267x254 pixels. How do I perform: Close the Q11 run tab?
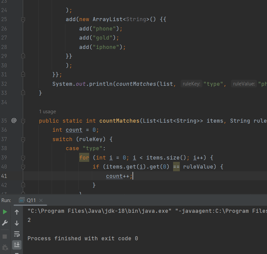click(x=41, y=200)
